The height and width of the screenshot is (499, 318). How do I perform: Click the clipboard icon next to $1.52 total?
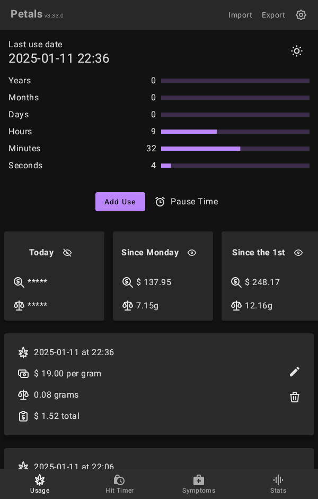coord(23,416)
